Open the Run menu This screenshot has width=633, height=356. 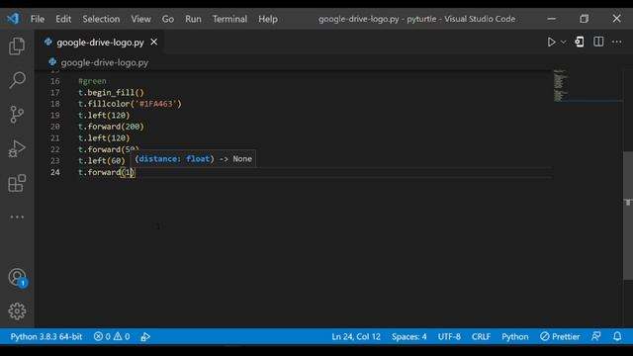[x=193, y=19]
